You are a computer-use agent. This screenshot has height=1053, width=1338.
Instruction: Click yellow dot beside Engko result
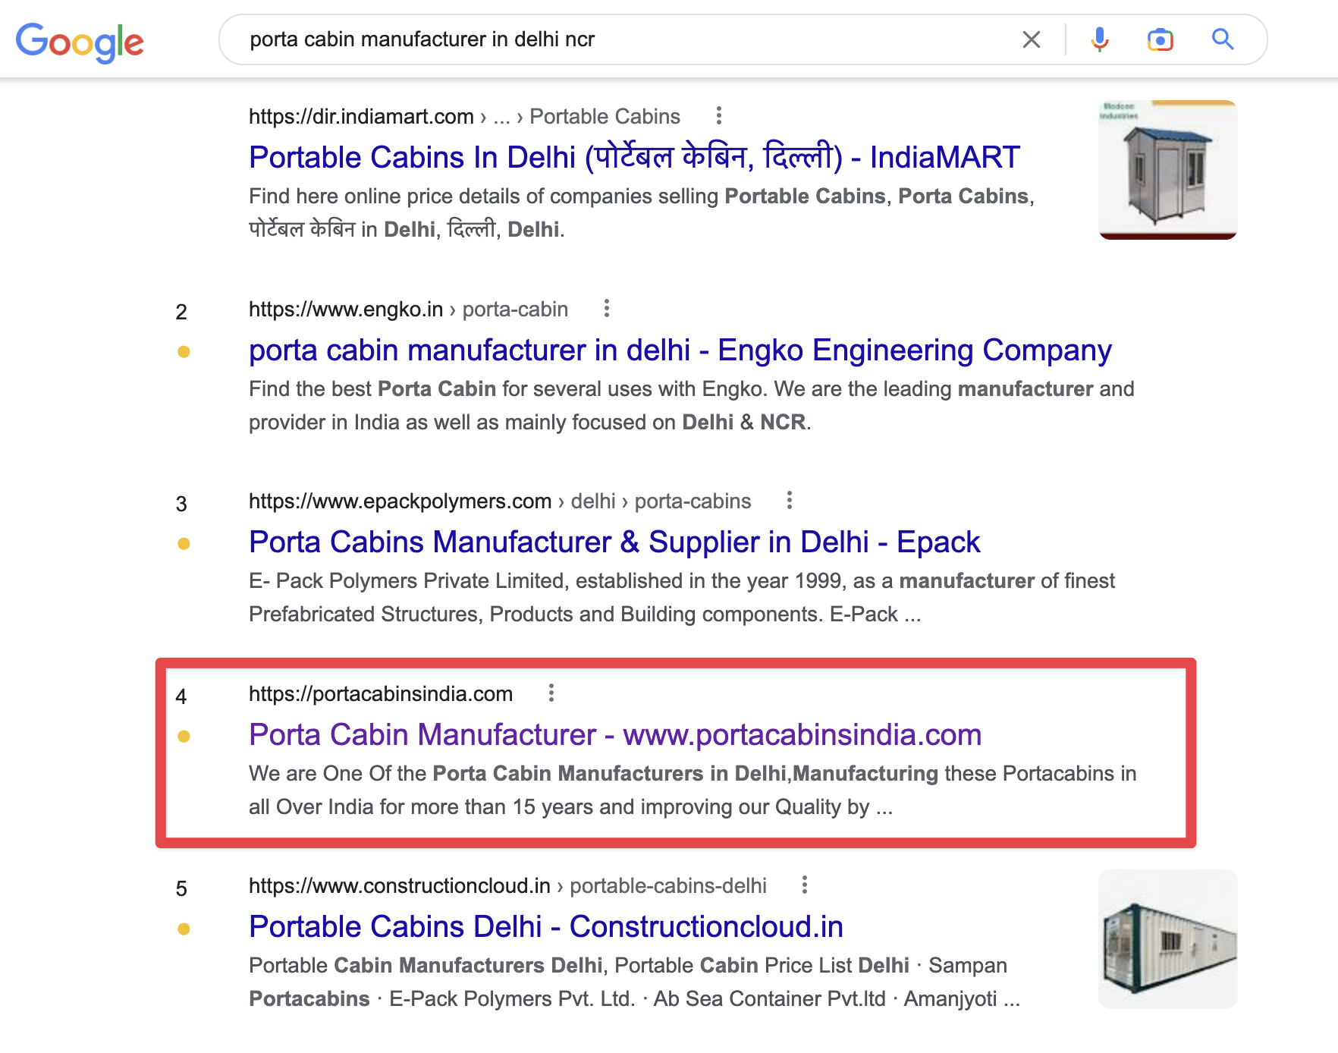(184, 352)
